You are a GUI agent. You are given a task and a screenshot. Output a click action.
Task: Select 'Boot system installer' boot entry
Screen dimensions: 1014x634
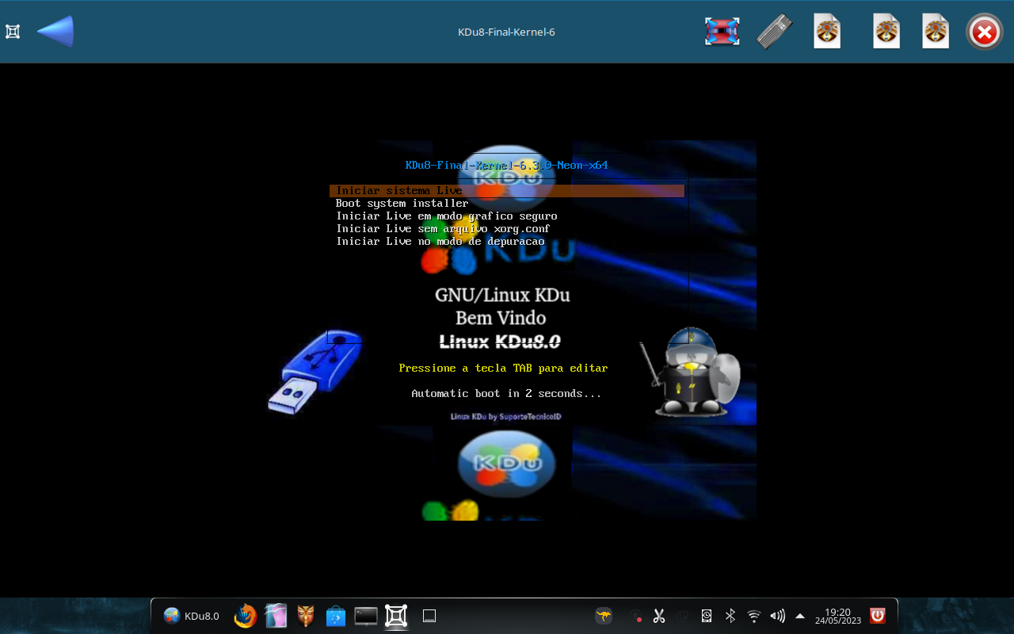coord(402,204)
